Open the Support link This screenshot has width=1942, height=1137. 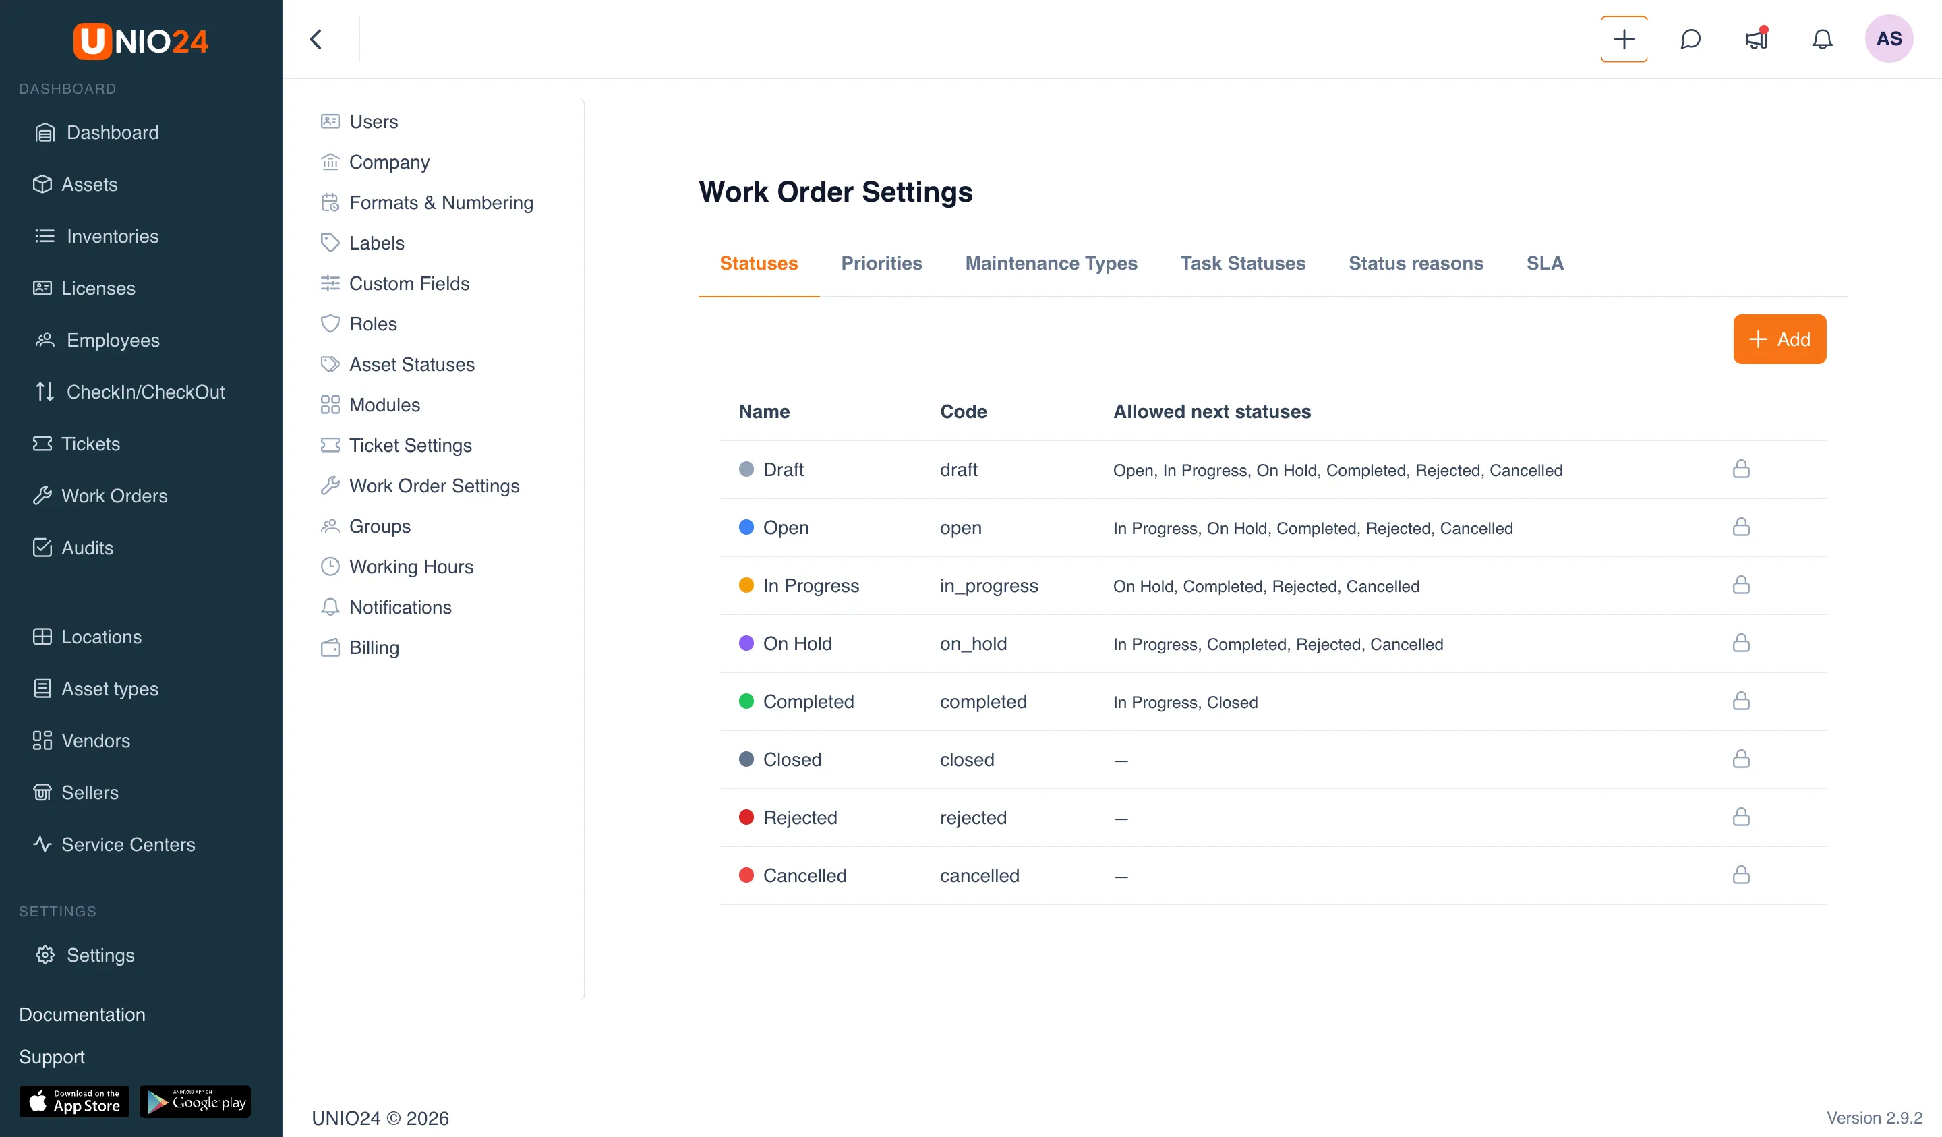point(52,1057)
